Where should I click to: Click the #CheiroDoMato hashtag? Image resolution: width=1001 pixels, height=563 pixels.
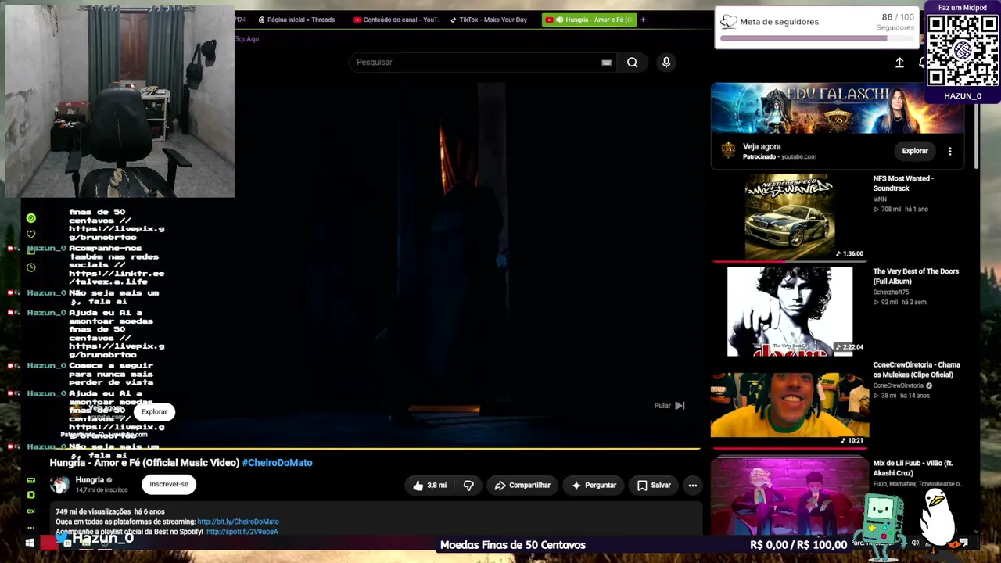pyautogui.click(x=278, y=463)
